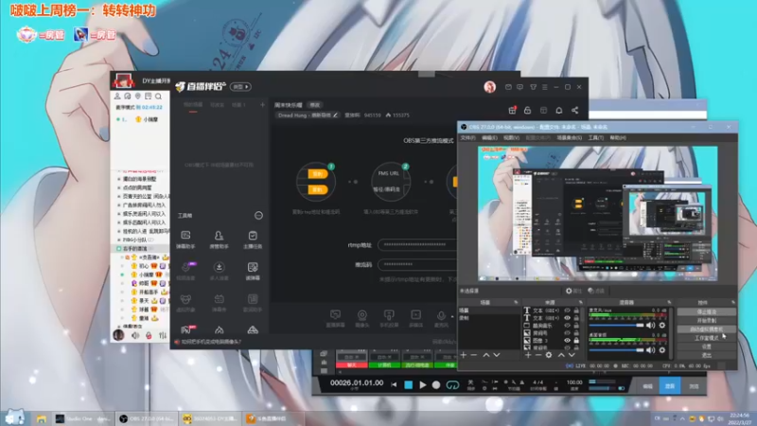Remove selected source in OBS sources panel
Image resolution: width=757 pixels, height=426 pixels.
[537, 355]
